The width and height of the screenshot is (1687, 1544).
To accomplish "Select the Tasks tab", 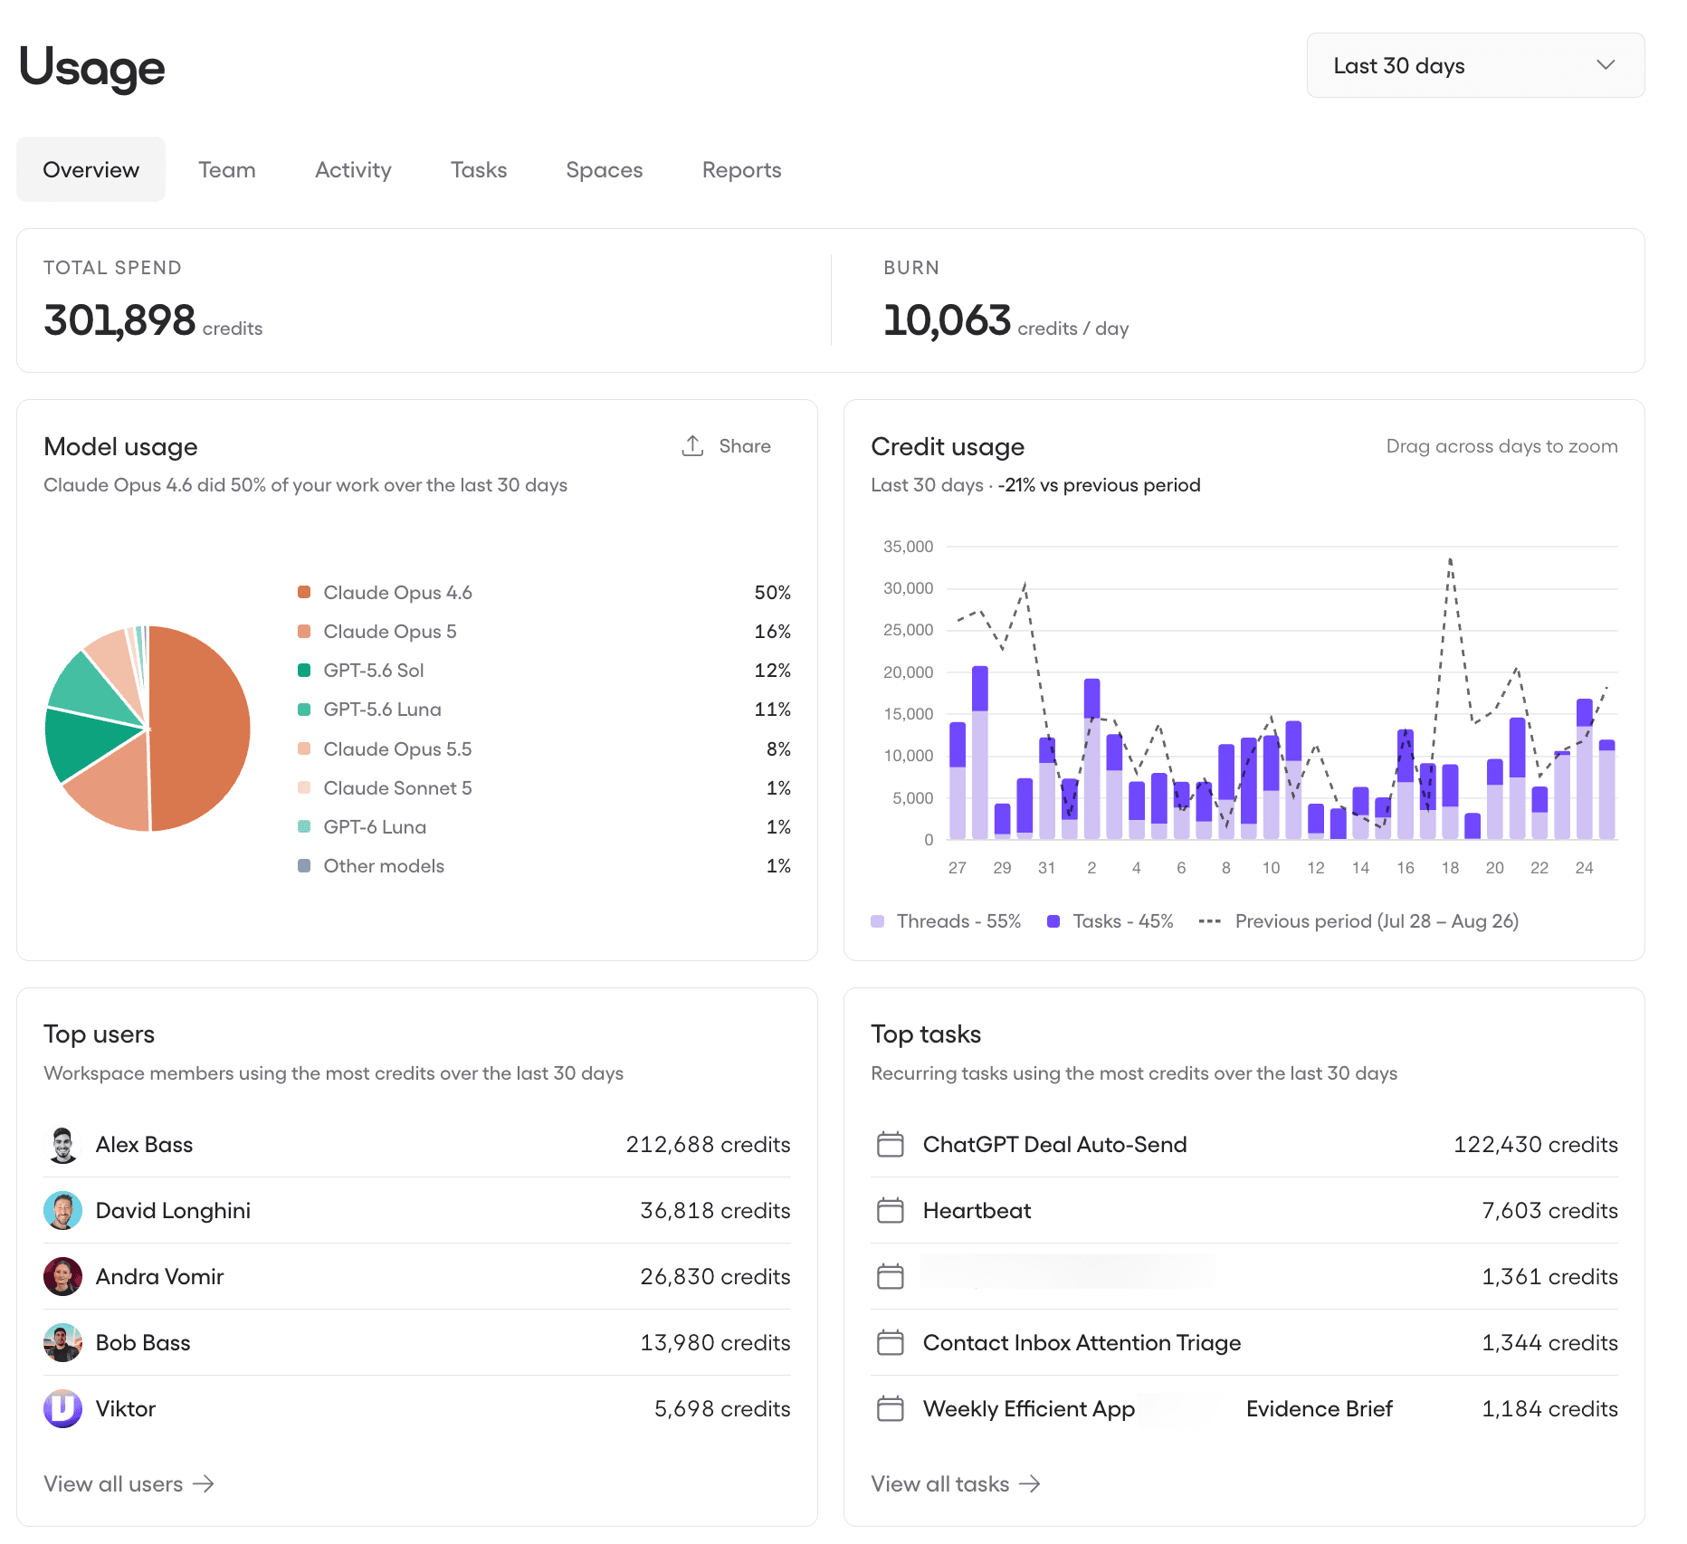I will pyautogui.click(x=479, y=169).
